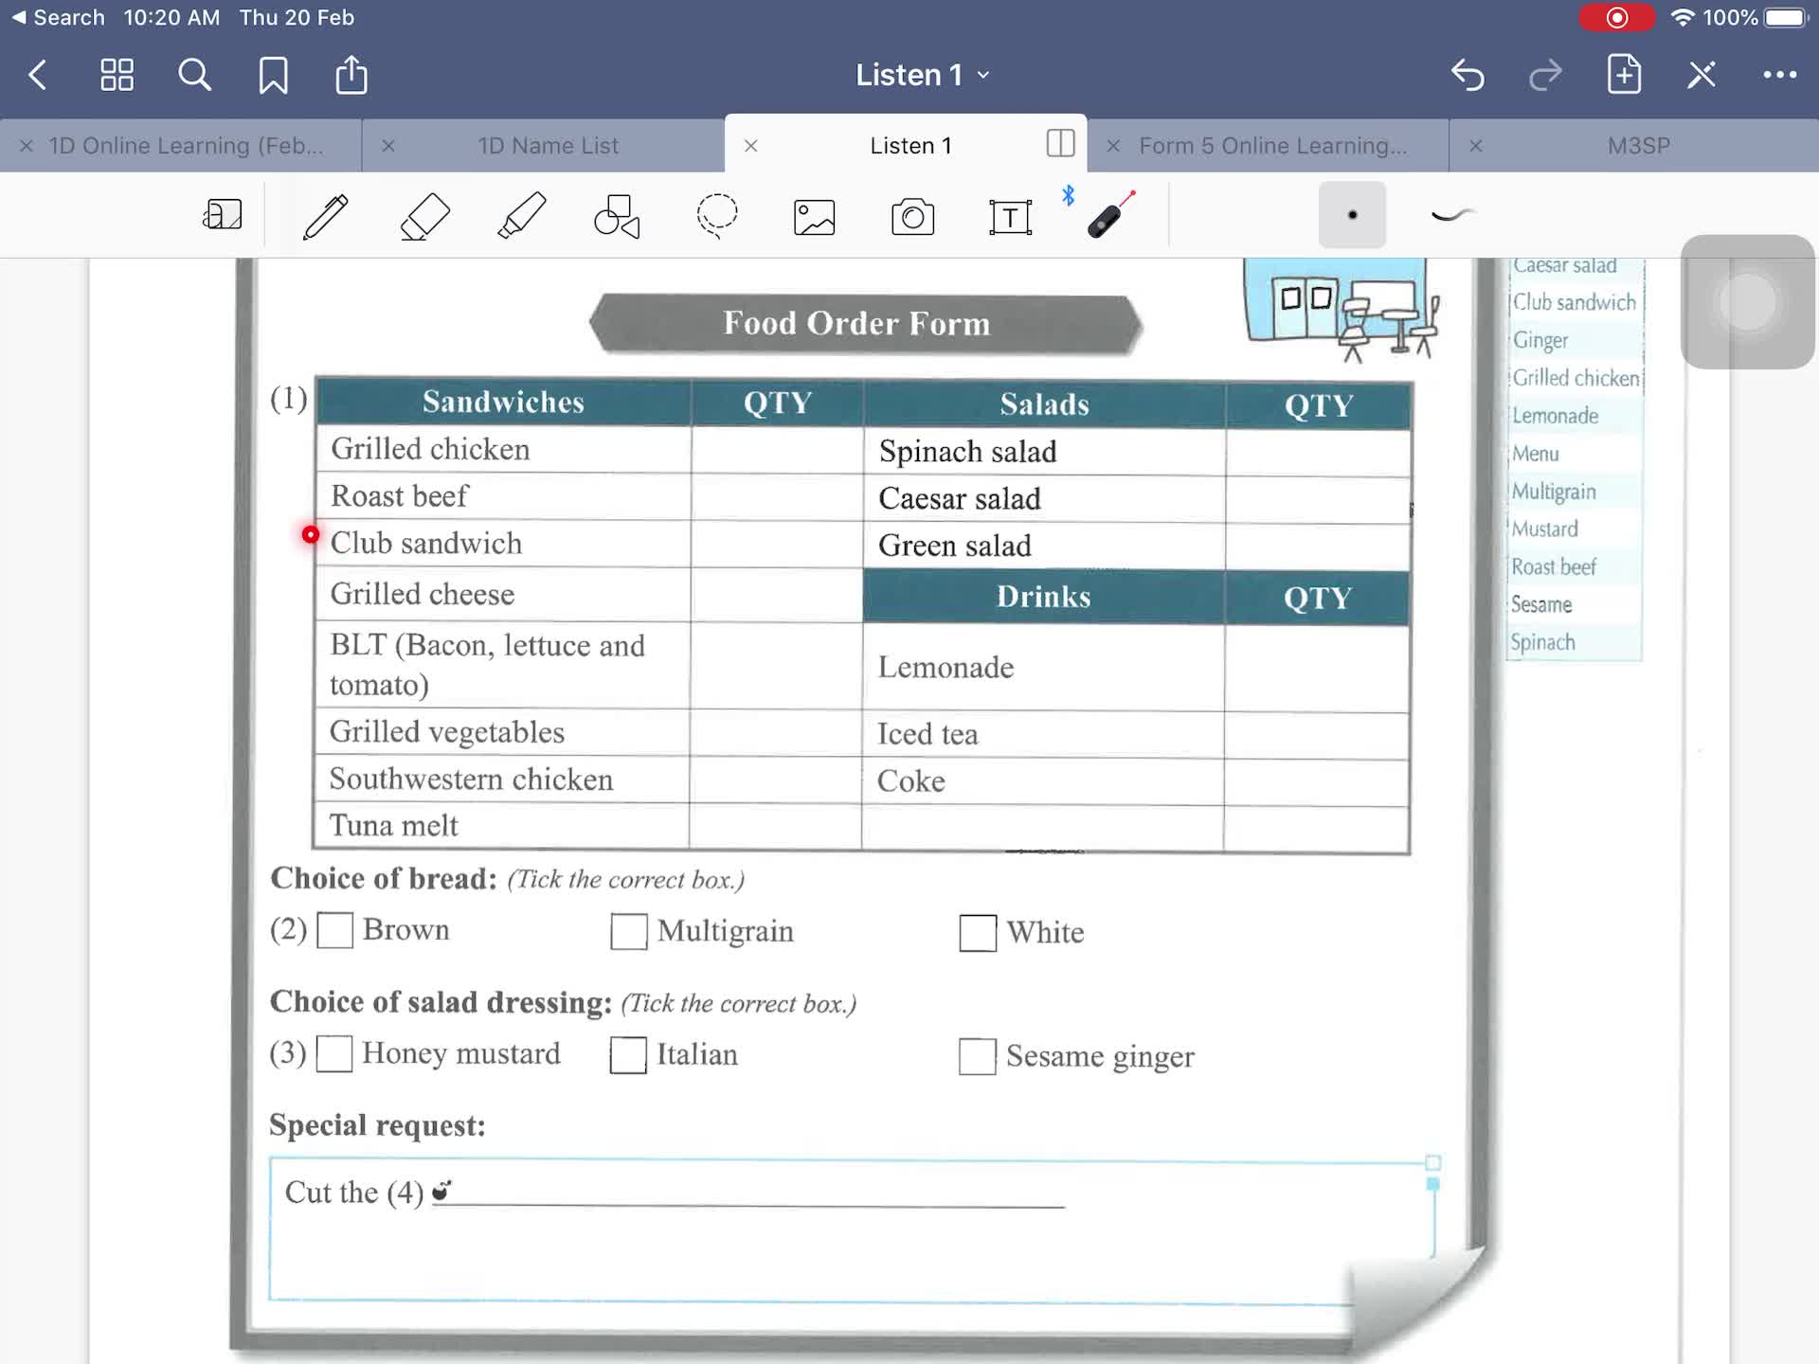1819x1364 pixels.
Task: Activate the Text box tool
Action: tap(1010, 217)
